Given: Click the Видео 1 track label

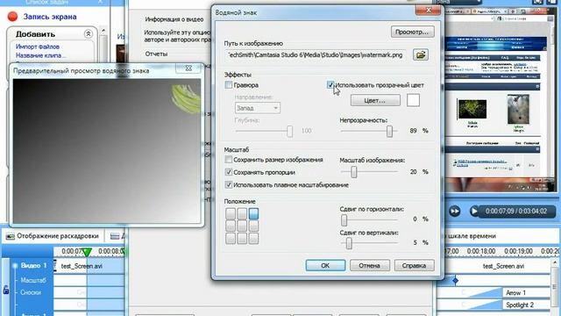Looking at the screenshot, I should coord(33,265).
